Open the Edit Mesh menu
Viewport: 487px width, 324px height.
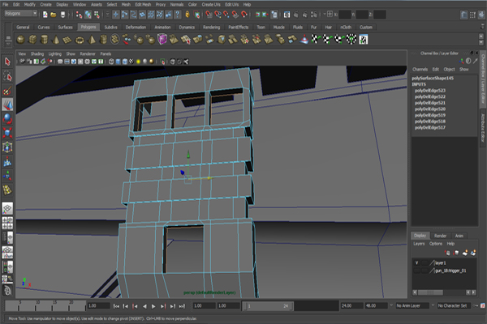pos(143,4)
